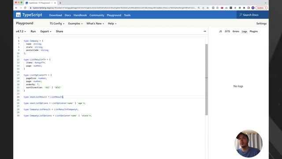Image resolution: width=282 pixels, height=159 pixels.
Task: Click the 'No logs' message in the sidebar
Action: [238, 86]
